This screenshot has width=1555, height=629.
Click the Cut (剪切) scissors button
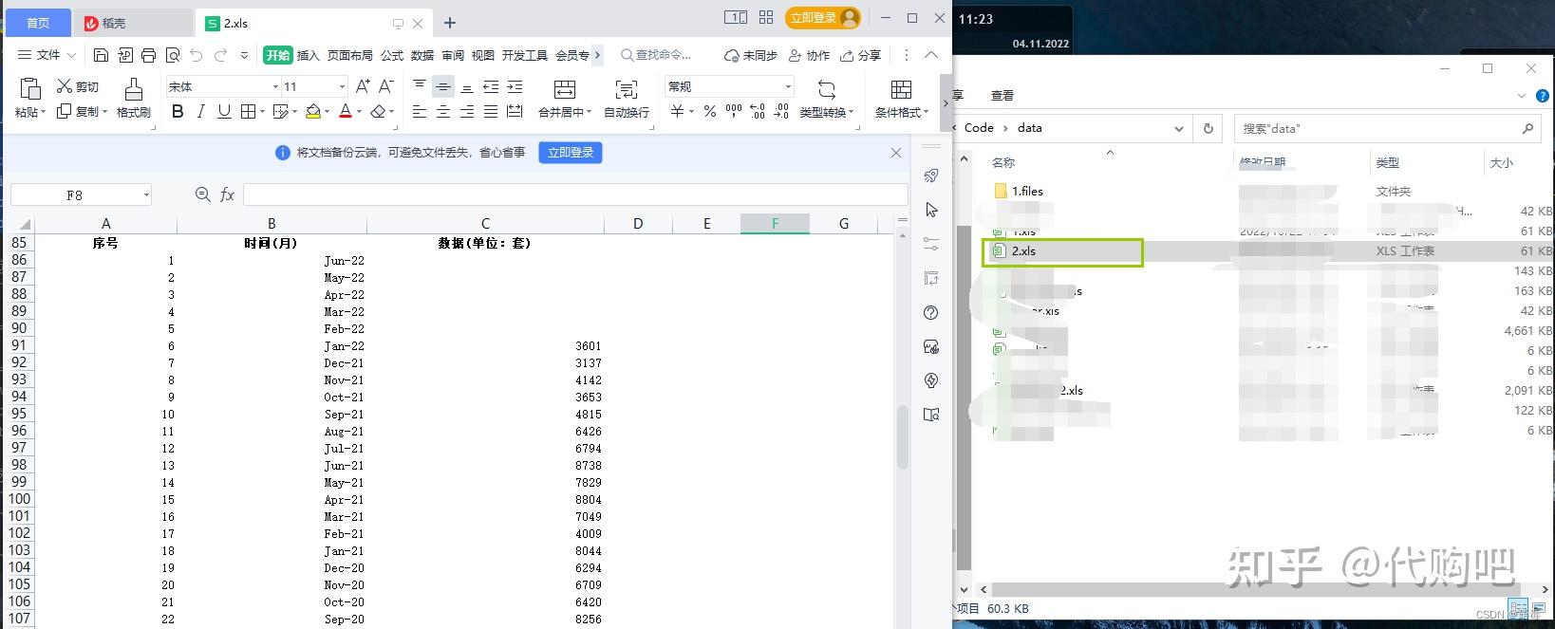pos(78,86)
